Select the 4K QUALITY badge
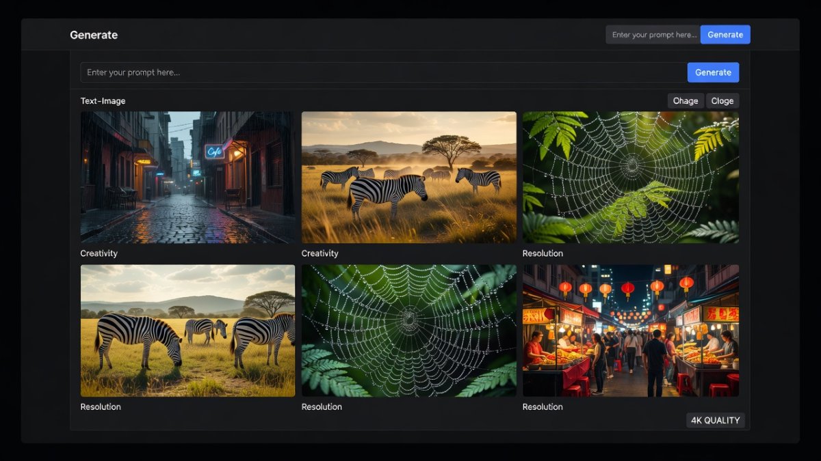Viewport: 821px width, 461px height. coord(716,420)
